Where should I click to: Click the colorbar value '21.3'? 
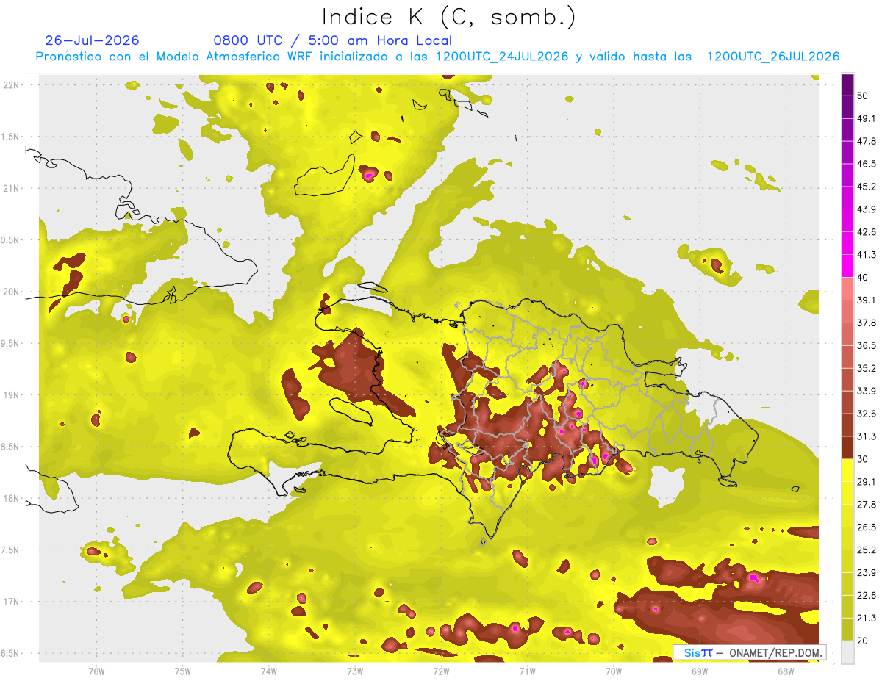(867, 619)
